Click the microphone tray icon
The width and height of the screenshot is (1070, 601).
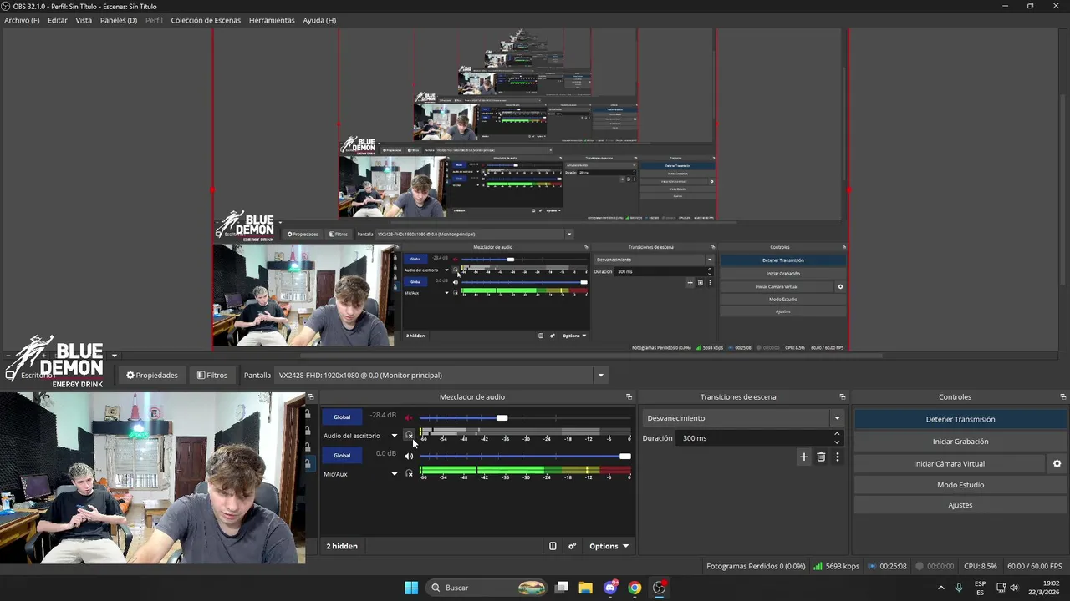[959, 588]
